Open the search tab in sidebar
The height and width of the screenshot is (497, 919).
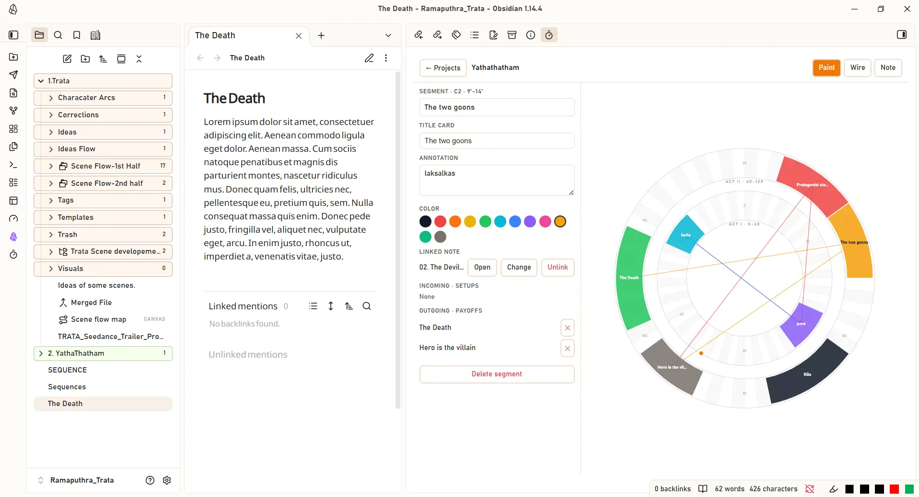click(x=58, y=35)
